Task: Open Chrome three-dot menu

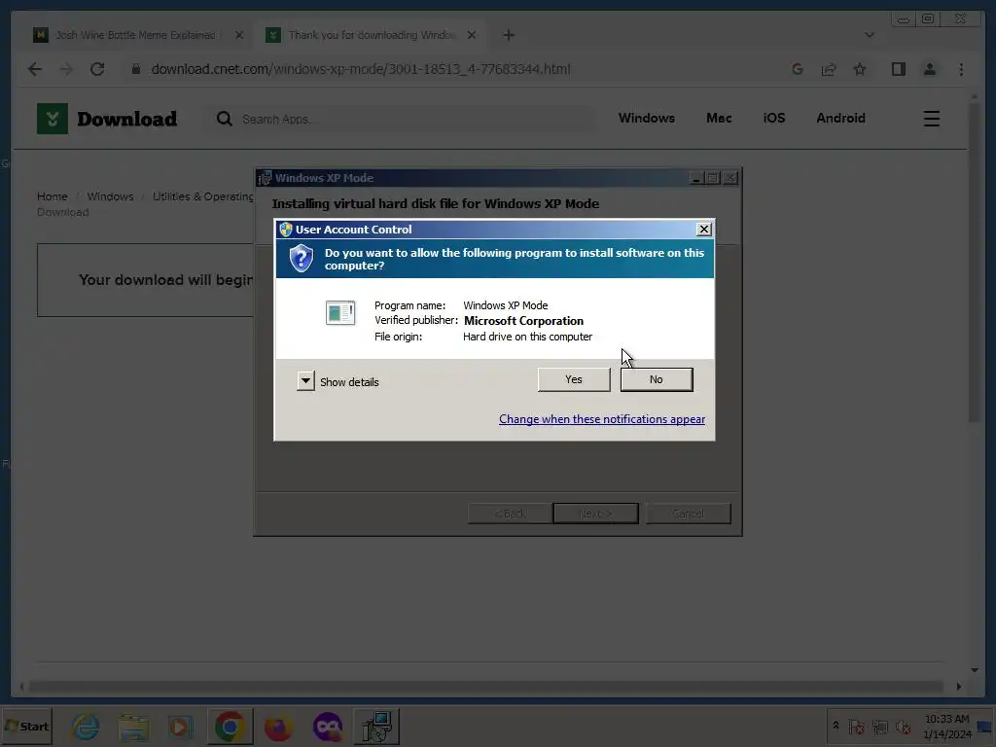Action: pyautogui.click(x=961, y=69)
